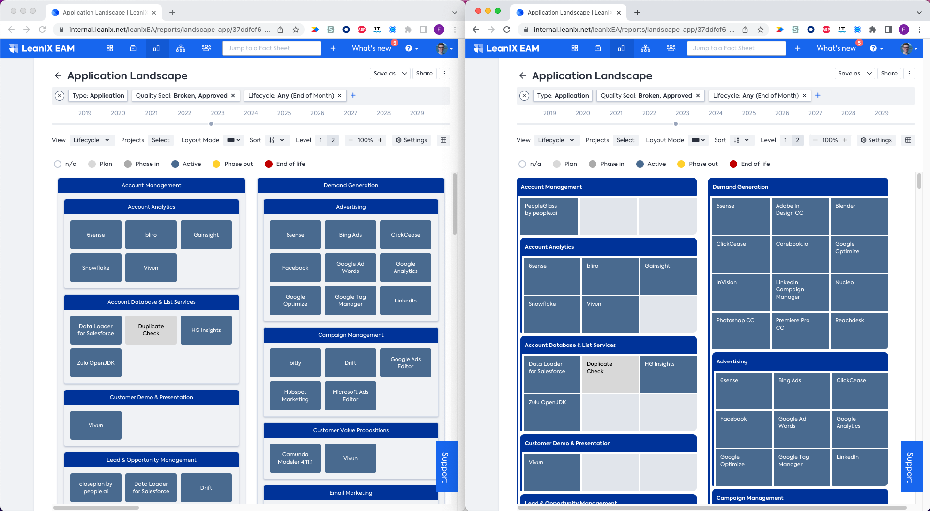Open table view icon in right window
Image resolution: width=930 pixels, height=511 pixels.
[x=908, y=140]
